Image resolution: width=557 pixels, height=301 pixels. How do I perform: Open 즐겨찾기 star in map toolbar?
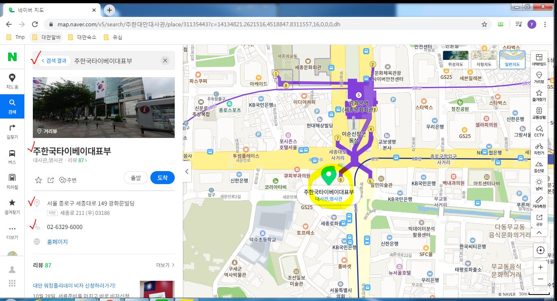coord(539,95)
